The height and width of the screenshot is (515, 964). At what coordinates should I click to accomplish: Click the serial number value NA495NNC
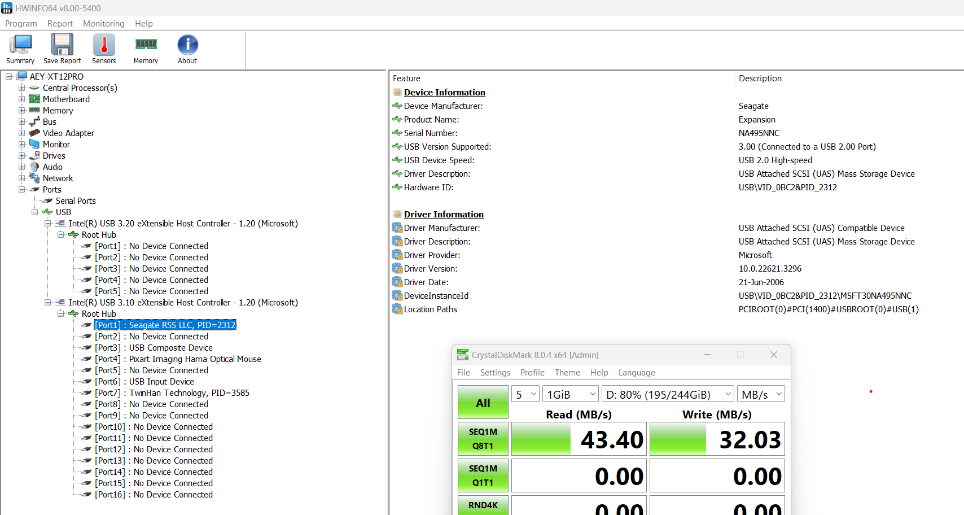click(759, 133)
